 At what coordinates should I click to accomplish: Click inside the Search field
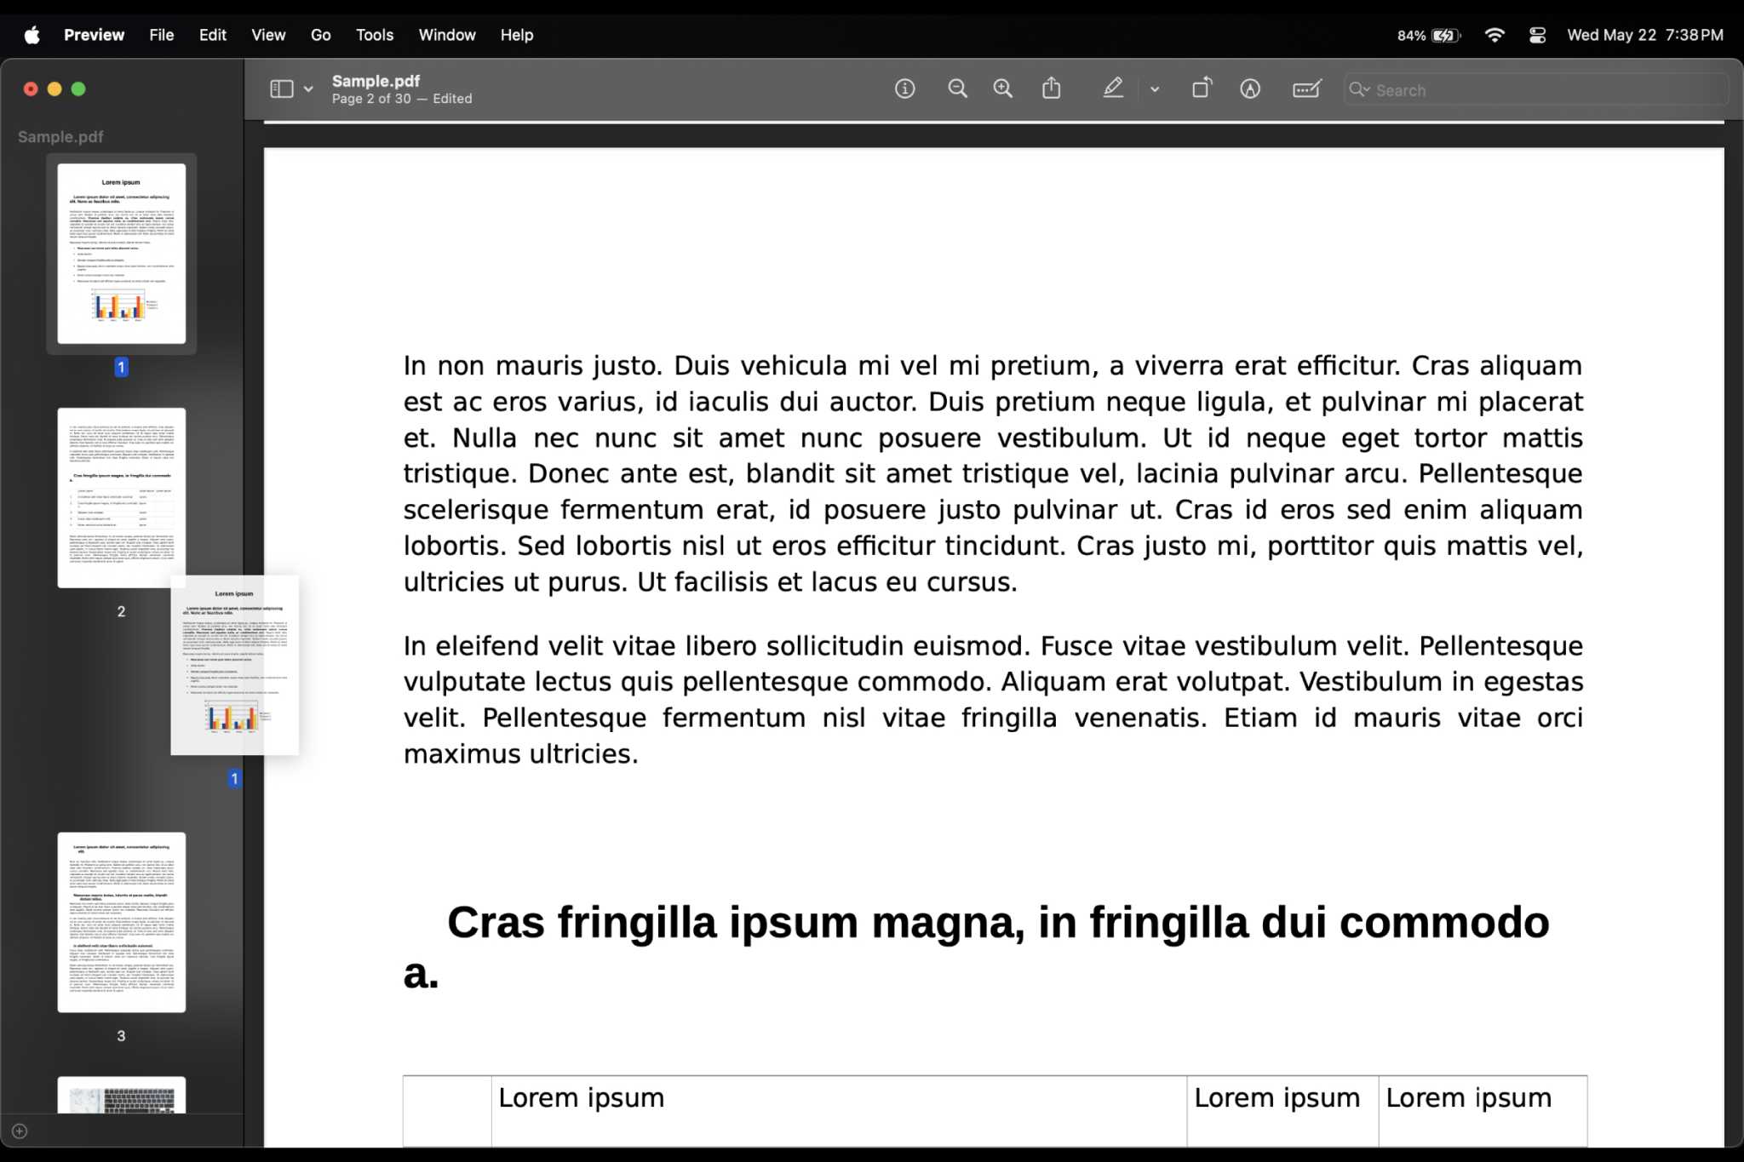[x=1490, y=89]
